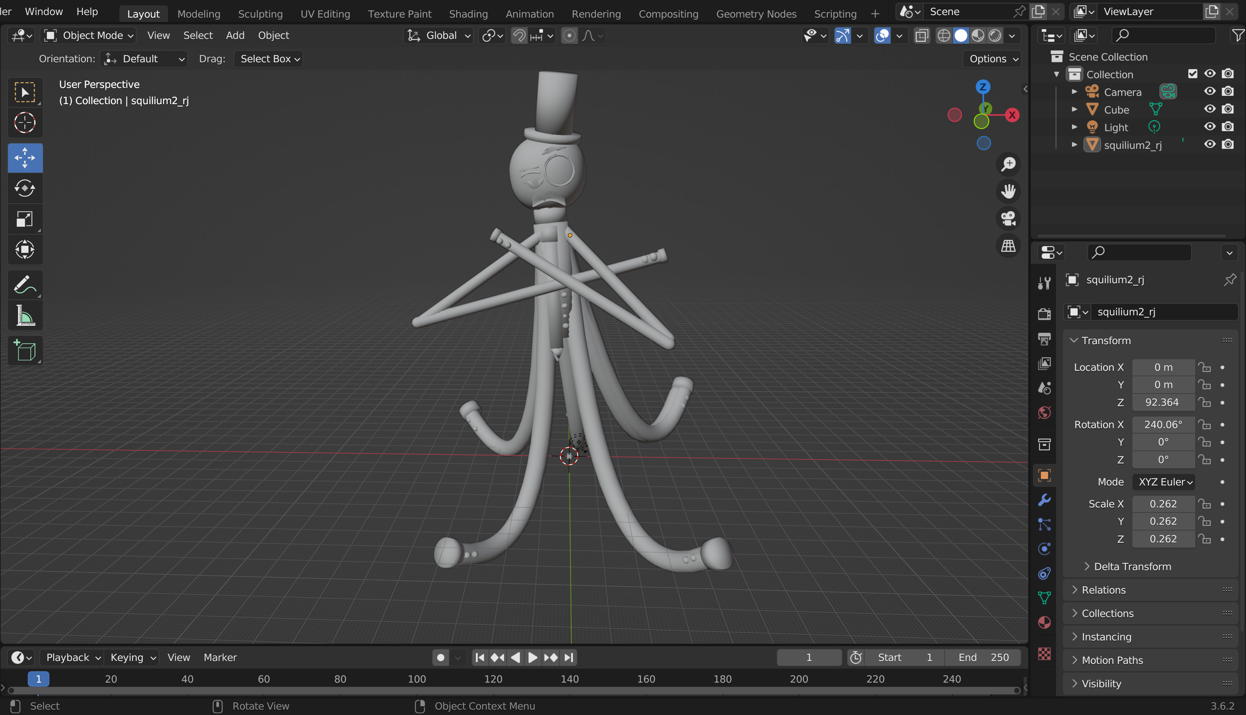The height and width of the screenshot is (715, 1246).
Task: Hide the Cube object in outliner
Action: (1210, 109)
